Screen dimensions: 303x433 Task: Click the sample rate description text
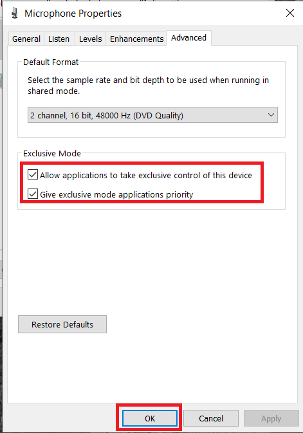(x=148, y=86)
